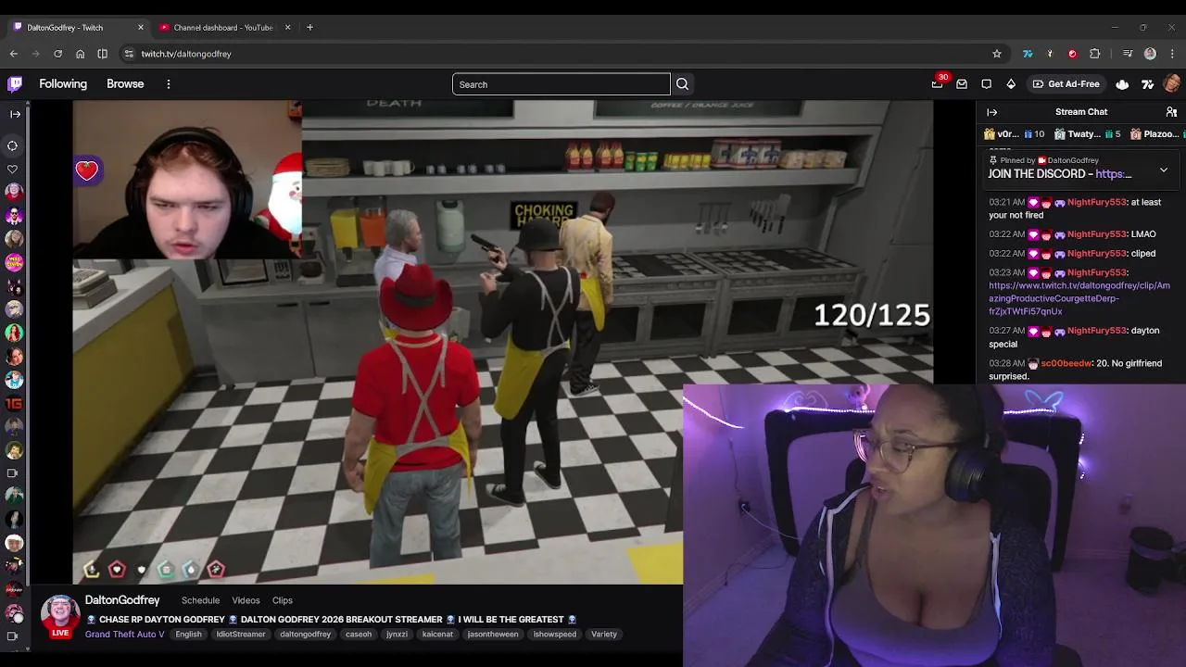This screenshot has height=667, width=1186.
Task: Expand the left sidebar arrow
Action: (15, 114)
